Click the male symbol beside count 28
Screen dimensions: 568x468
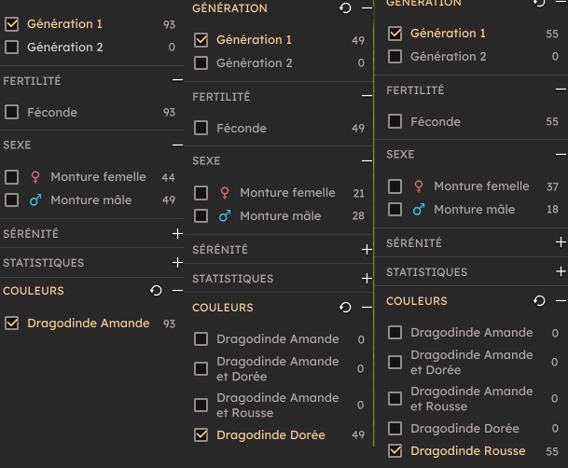pyautogui.click(x=225, y=215)
